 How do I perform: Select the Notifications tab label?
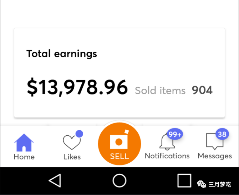pyautogui.click(x=167, y=156)
